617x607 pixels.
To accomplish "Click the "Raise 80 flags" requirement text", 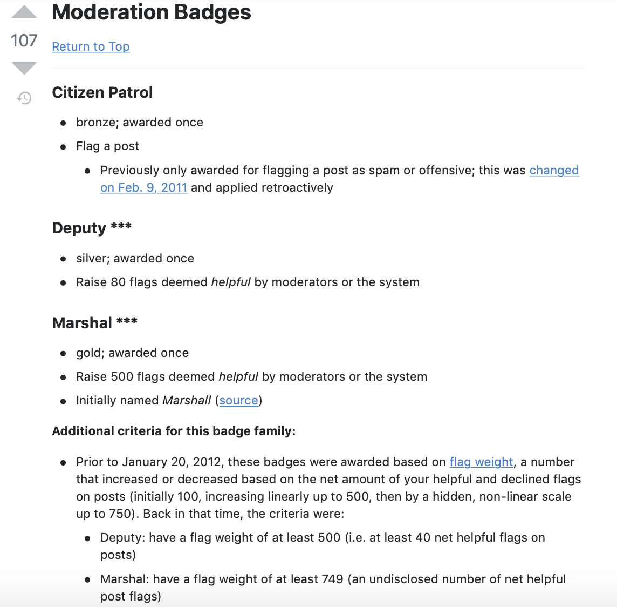I will tap(248, 282).
